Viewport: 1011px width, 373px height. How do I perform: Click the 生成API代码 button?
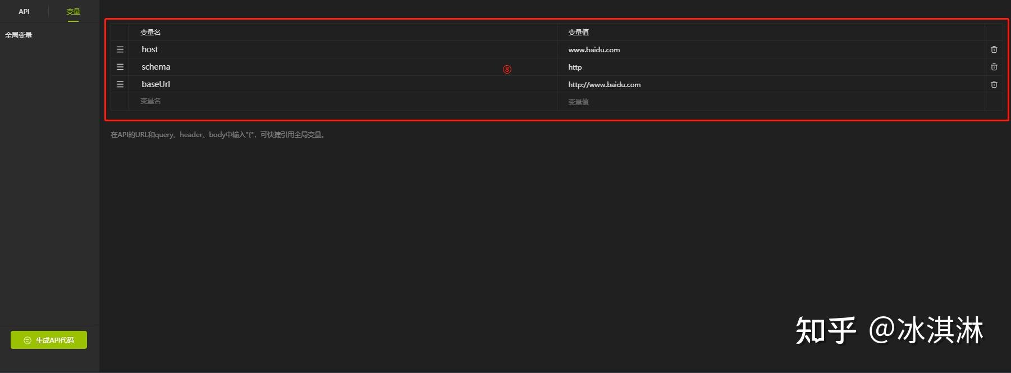click(49, 340)
